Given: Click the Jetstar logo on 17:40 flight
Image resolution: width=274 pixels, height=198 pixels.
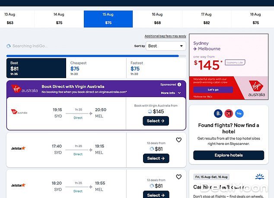Looking at the screenshot, I should [19, 148].
